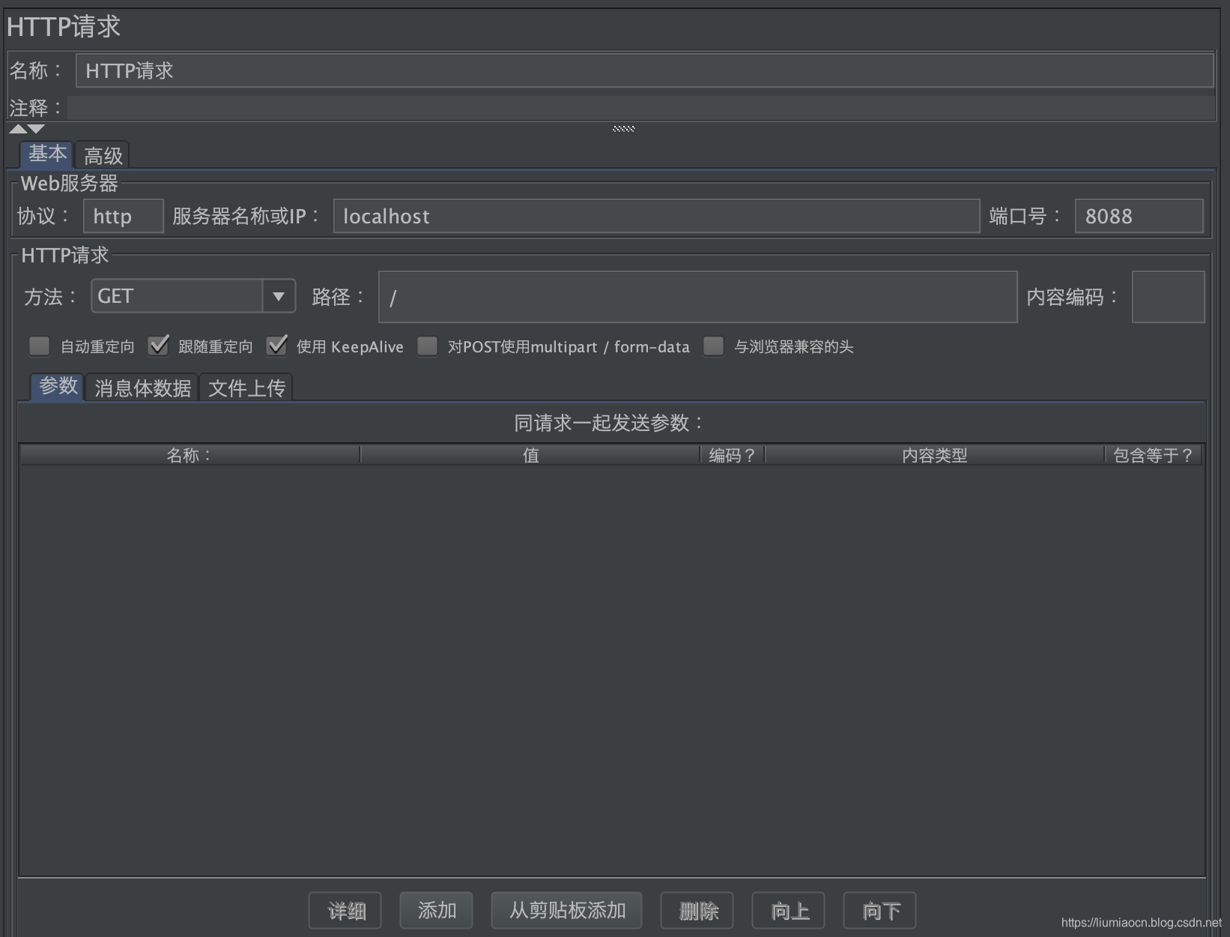The width and height of the screenshot is (1230, 937).
Task: Open the 方法 GET dropdown arrow
Action: (x=279, y=296)
